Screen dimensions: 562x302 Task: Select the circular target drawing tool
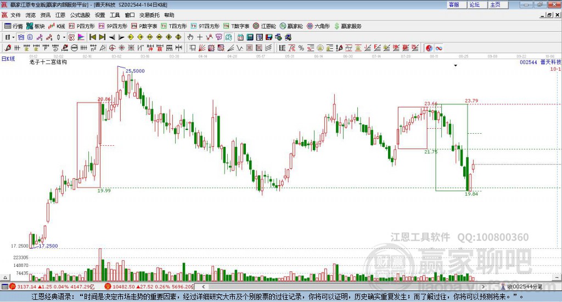[112, 48]
